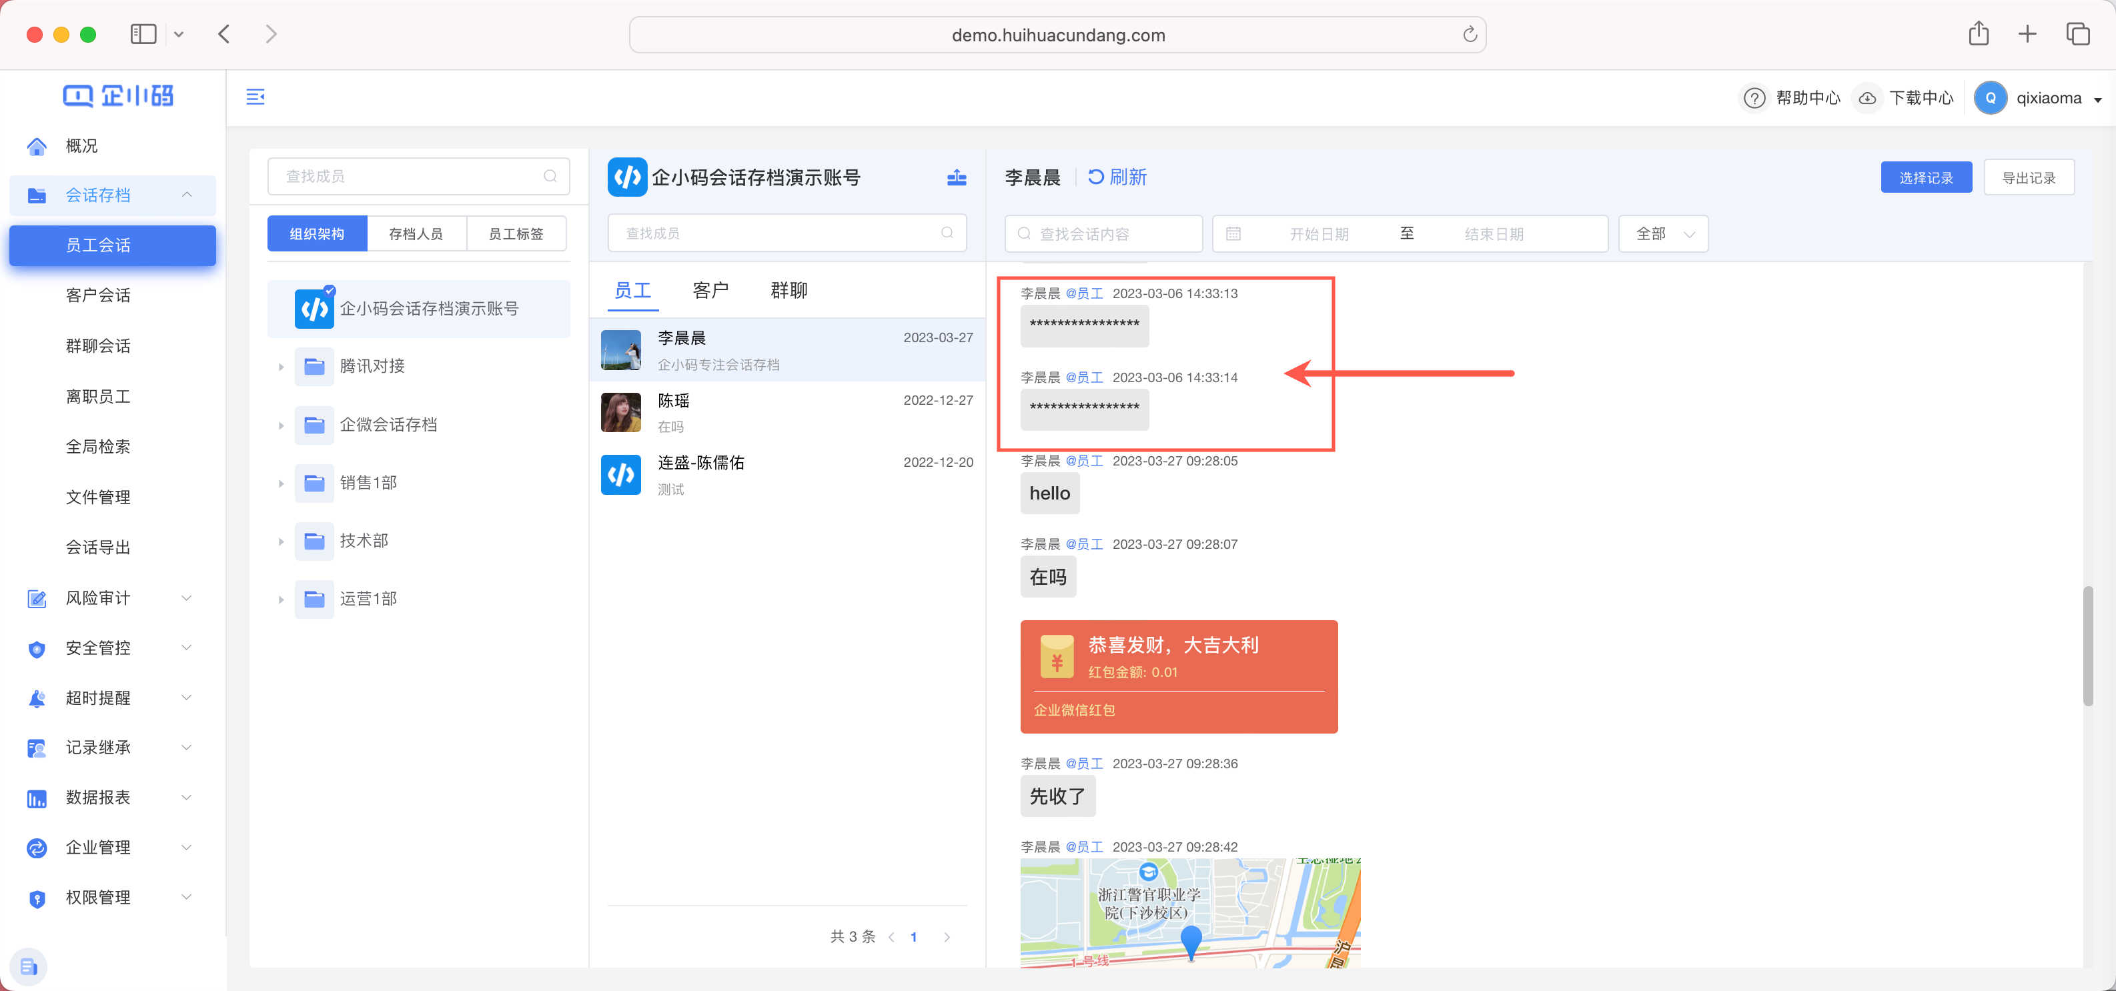The width and height of the screenshot is (2116, 991).
Task: Show the Safari tab overview
Action: [2077, 33]
